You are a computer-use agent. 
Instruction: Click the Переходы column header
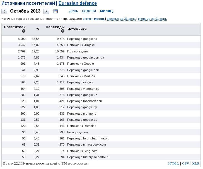click(x=55, y=27)
